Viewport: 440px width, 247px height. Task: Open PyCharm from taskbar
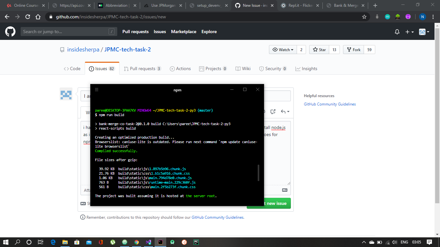pos(196,242)
